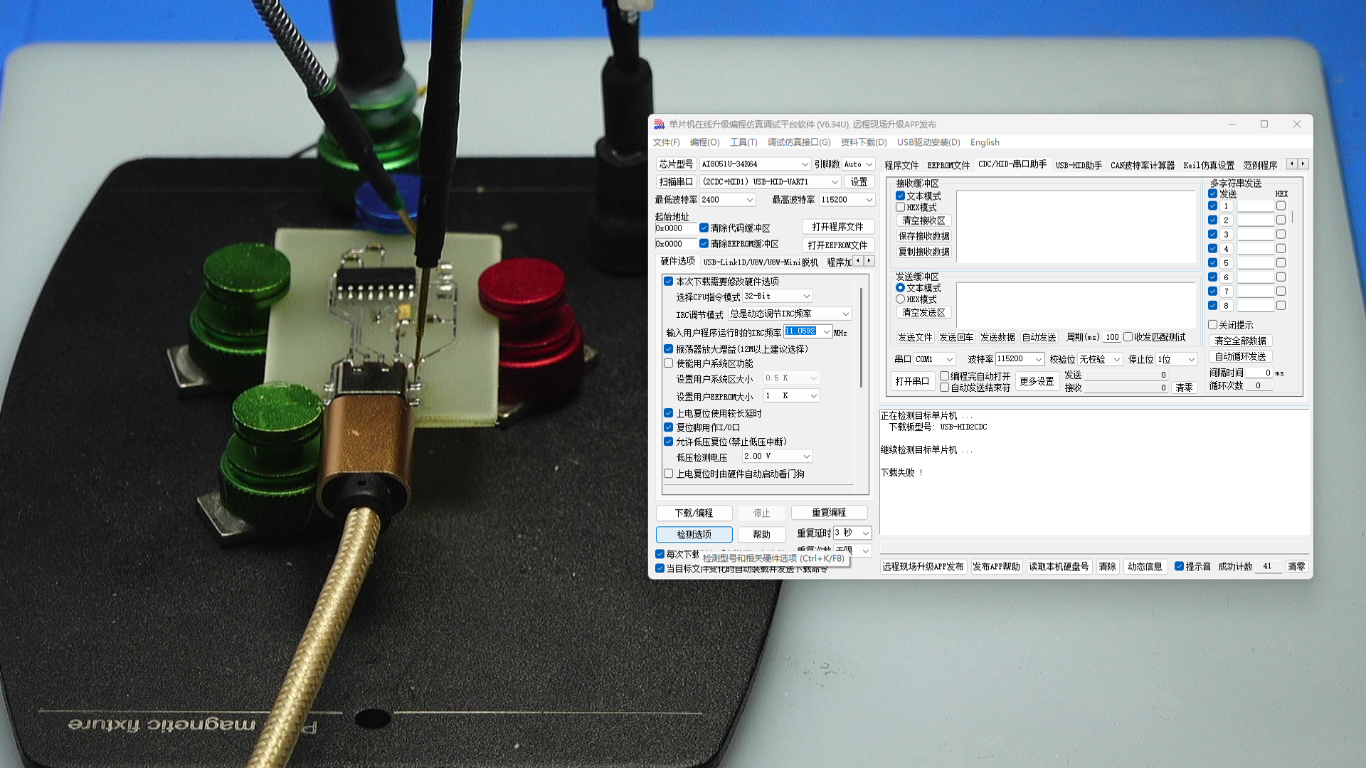Switch to the USB-HID助手 tab
Screen dimensions: 1366x768
1078,165
